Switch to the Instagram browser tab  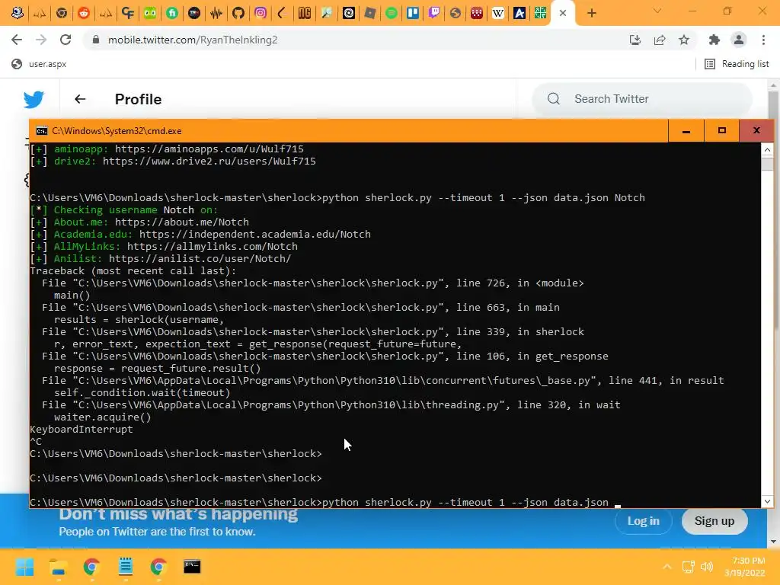click(261, 13)
